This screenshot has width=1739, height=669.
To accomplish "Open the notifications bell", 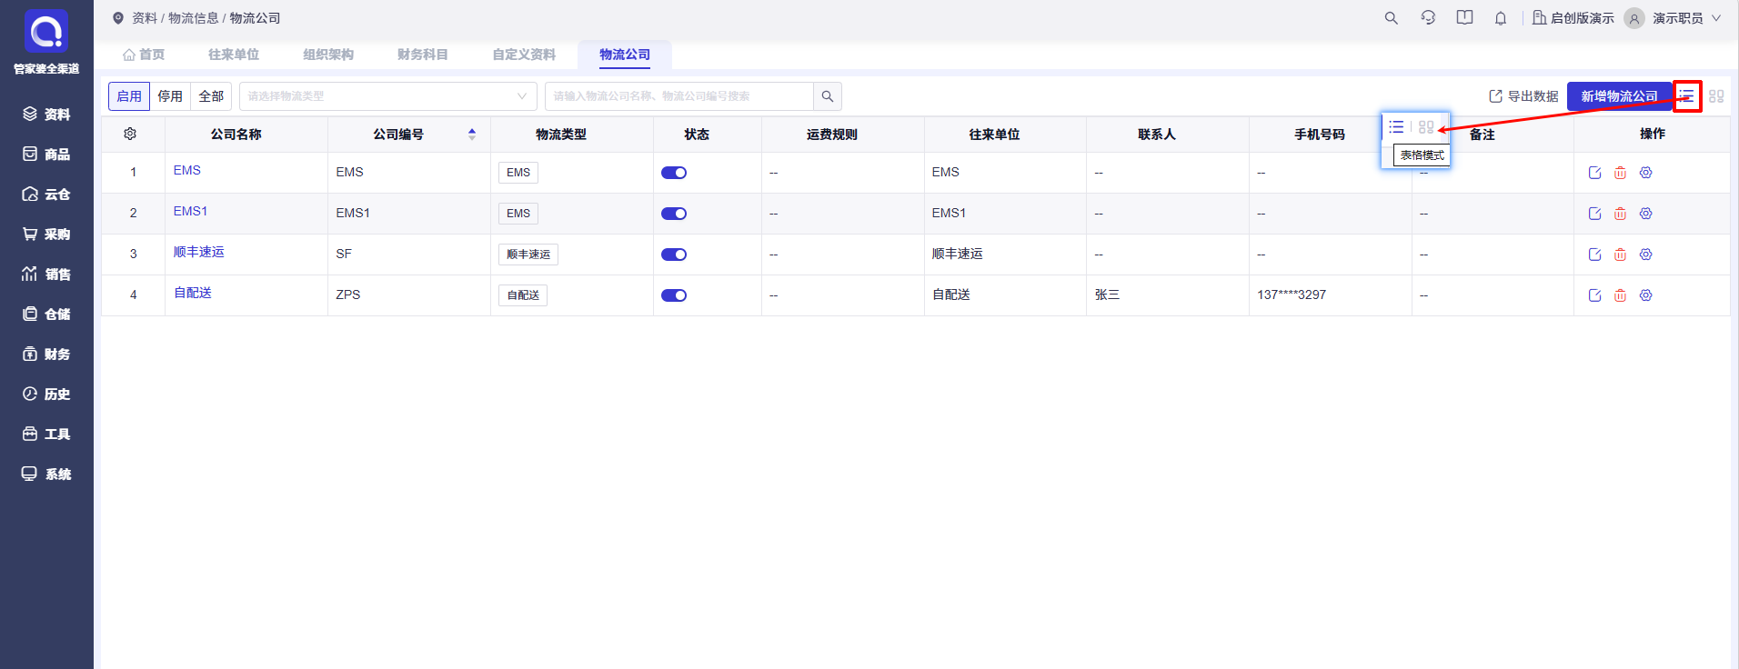I will point(1501,18).
